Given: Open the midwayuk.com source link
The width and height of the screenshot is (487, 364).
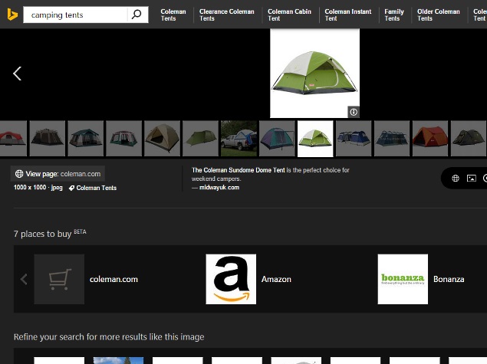Looking at the screenshot, I should coord(219,188).
